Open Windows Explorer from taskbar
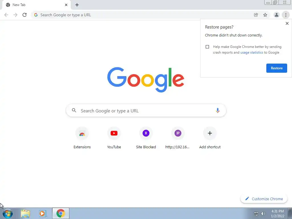292x219 pixels. pos(25,213)
